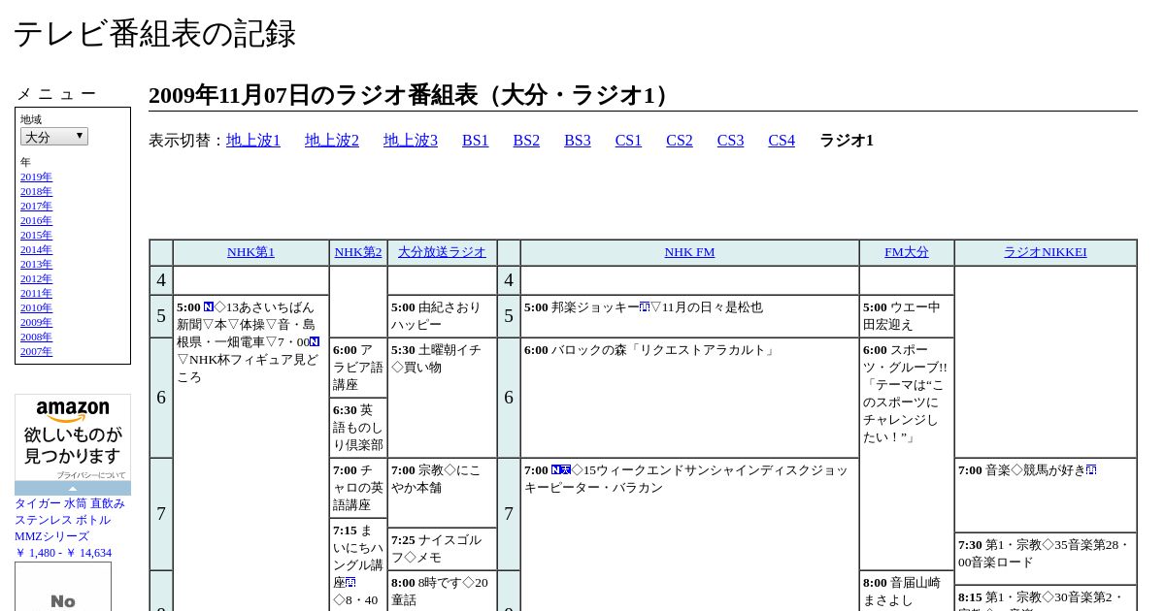Click the rerun icon after 邦楽ジョッキー
This screenshot has width=1165, height=611.
click(x=645, y=306)
